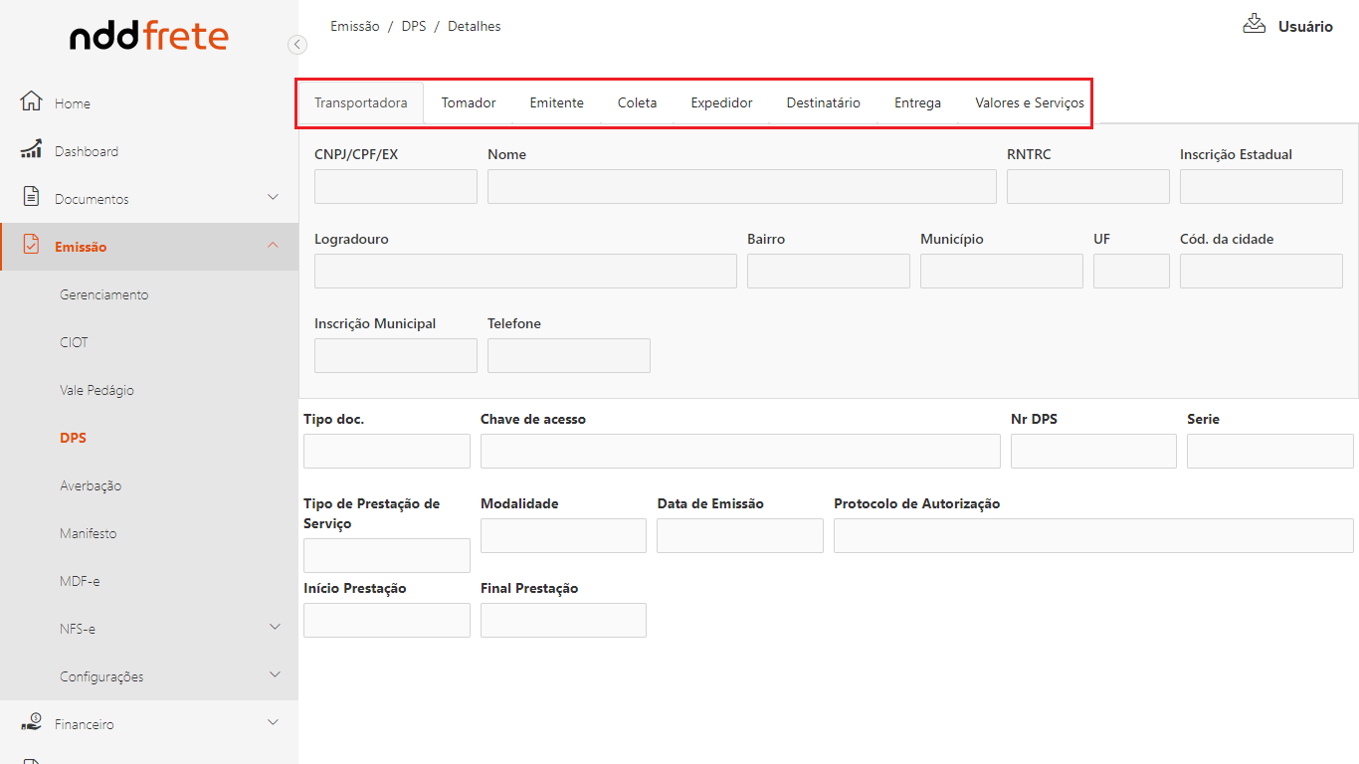
Task: Click the Home house icon in sidebar
Action: pos(31,101)
